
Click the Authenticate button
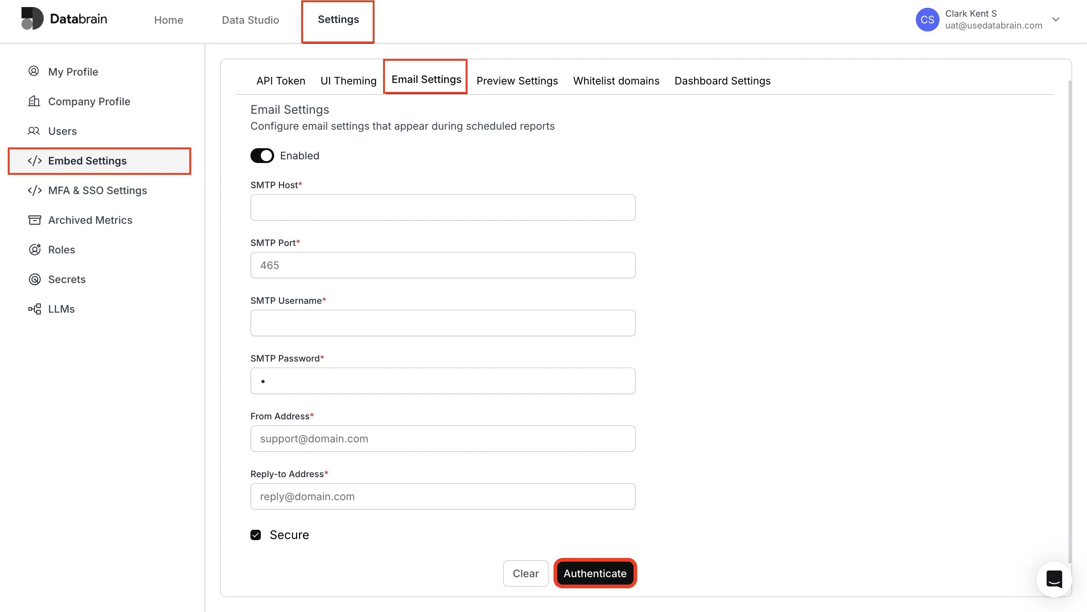pos(595,573)
